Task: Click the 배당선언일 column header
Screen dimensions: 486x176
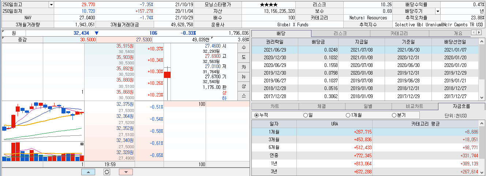Action: [455, 42]
